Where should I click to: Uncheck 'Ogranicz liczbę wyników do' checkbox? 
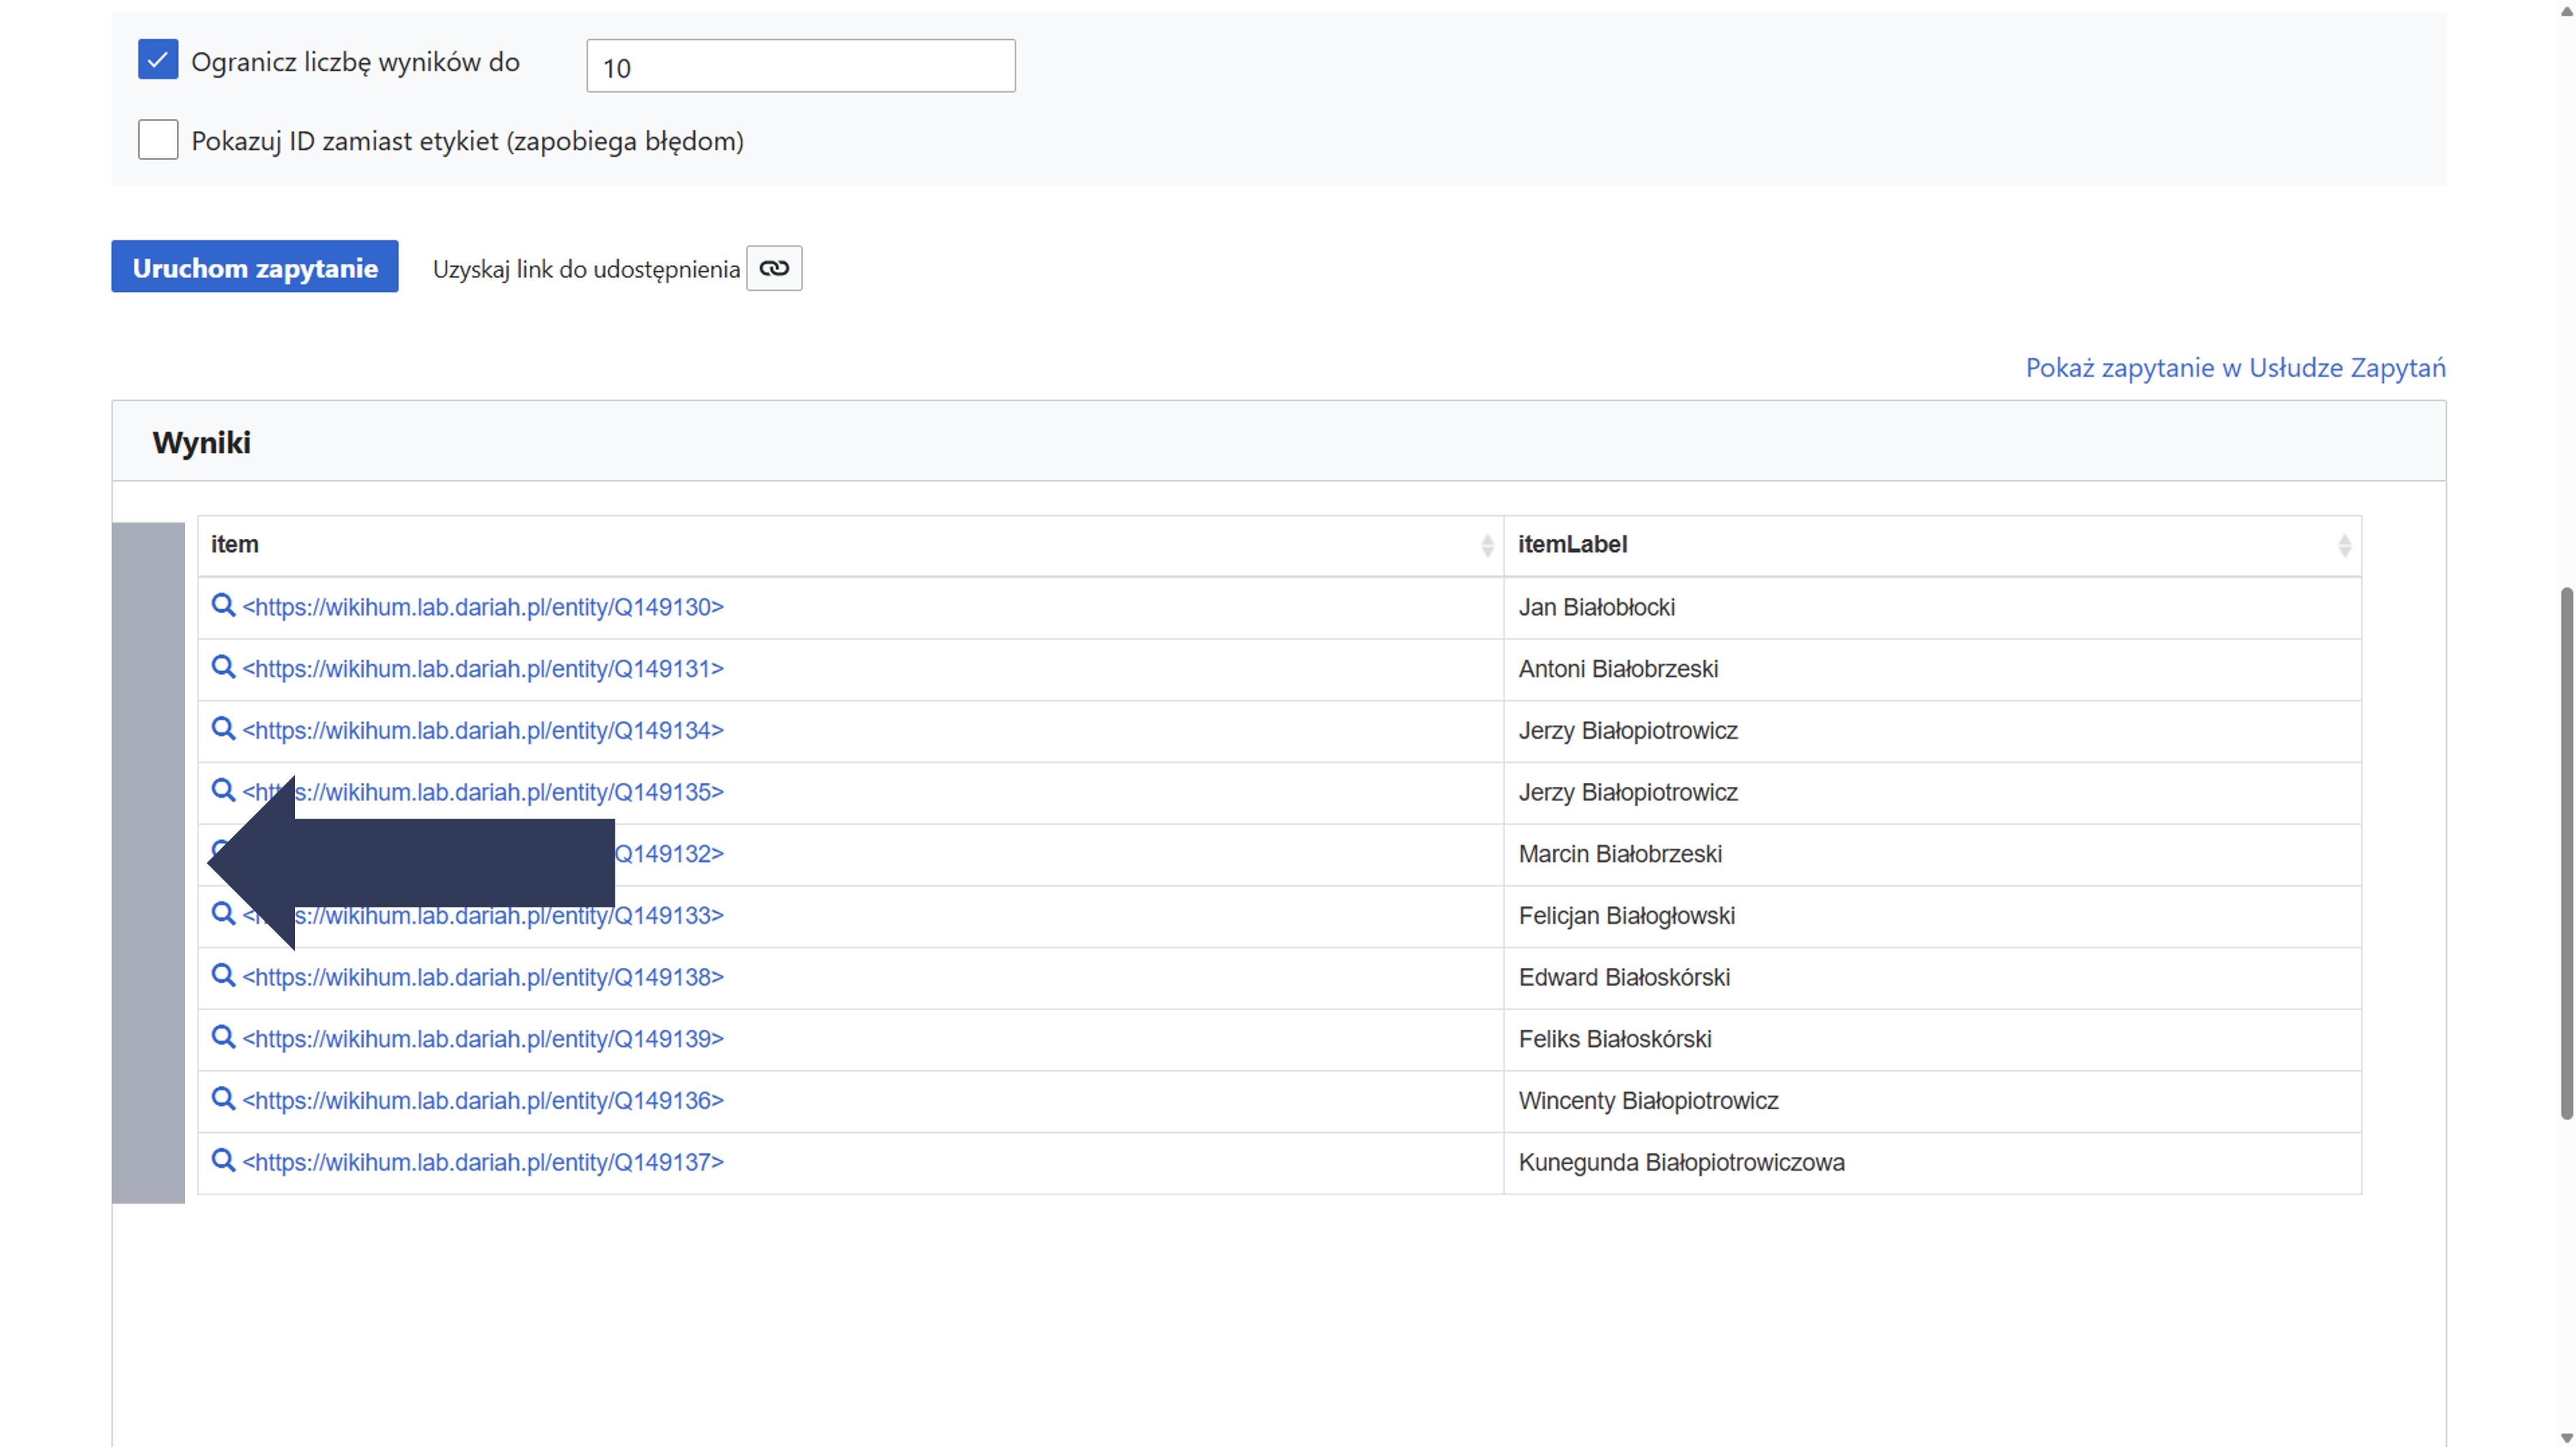(x=158, y=60)
